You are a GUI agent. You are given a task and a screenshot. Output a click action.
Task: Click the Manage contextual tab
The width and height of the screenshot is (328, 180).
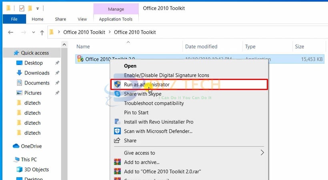[116, 9]
